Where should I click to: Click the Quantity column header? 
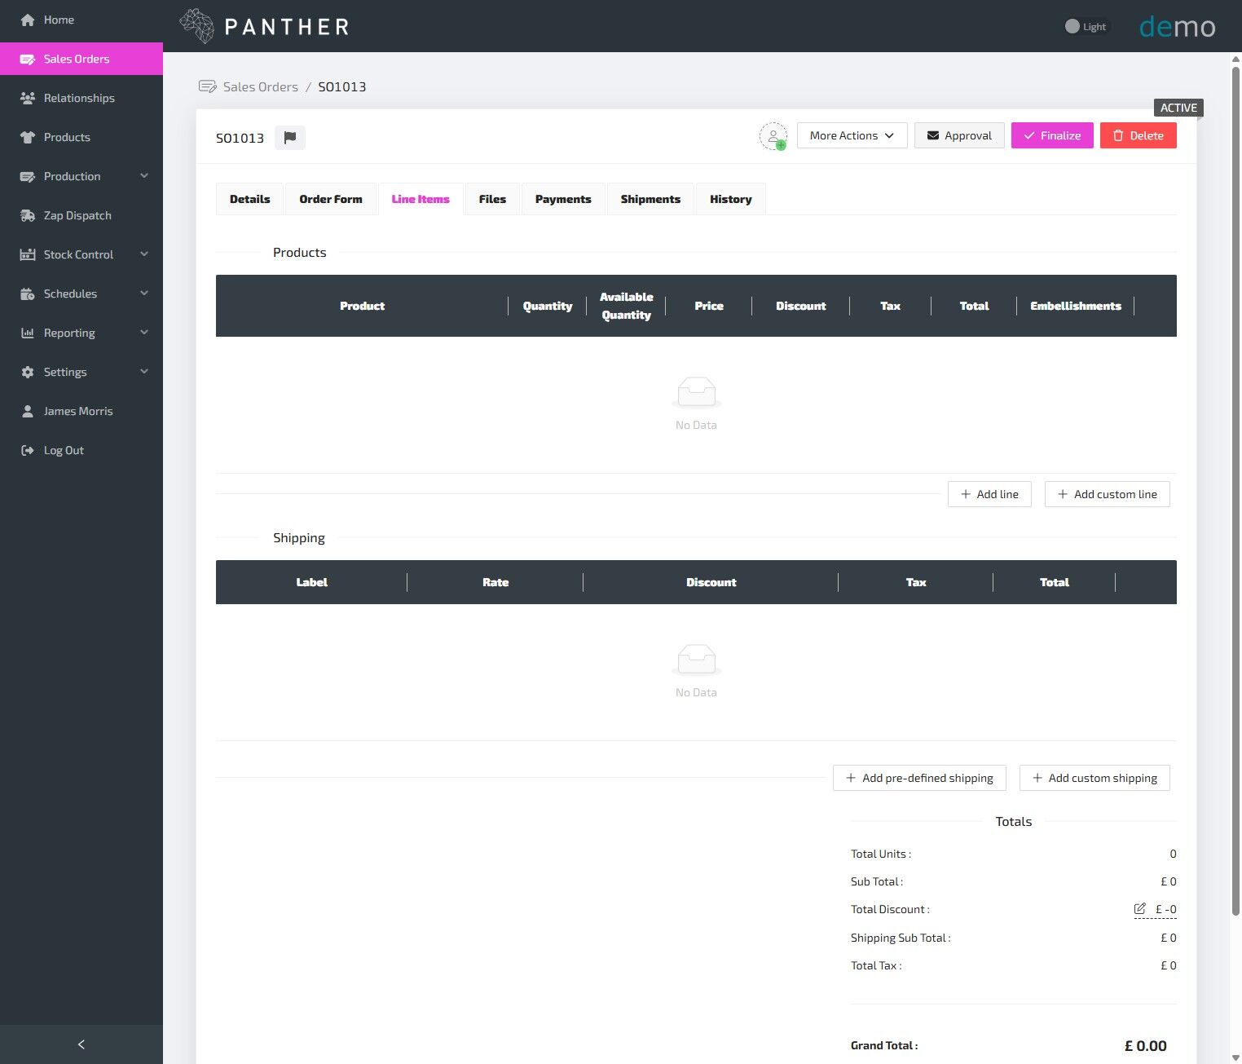pos(548,306)
